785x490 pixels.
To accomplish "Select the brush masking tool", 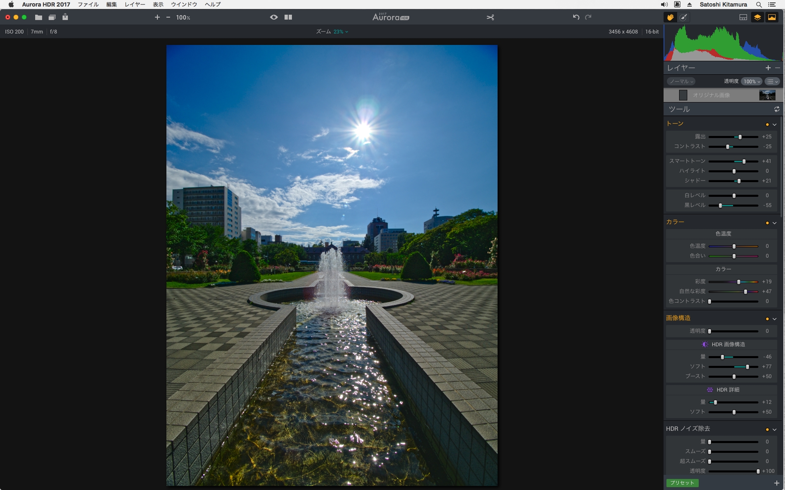I will [x=683, y=17].
